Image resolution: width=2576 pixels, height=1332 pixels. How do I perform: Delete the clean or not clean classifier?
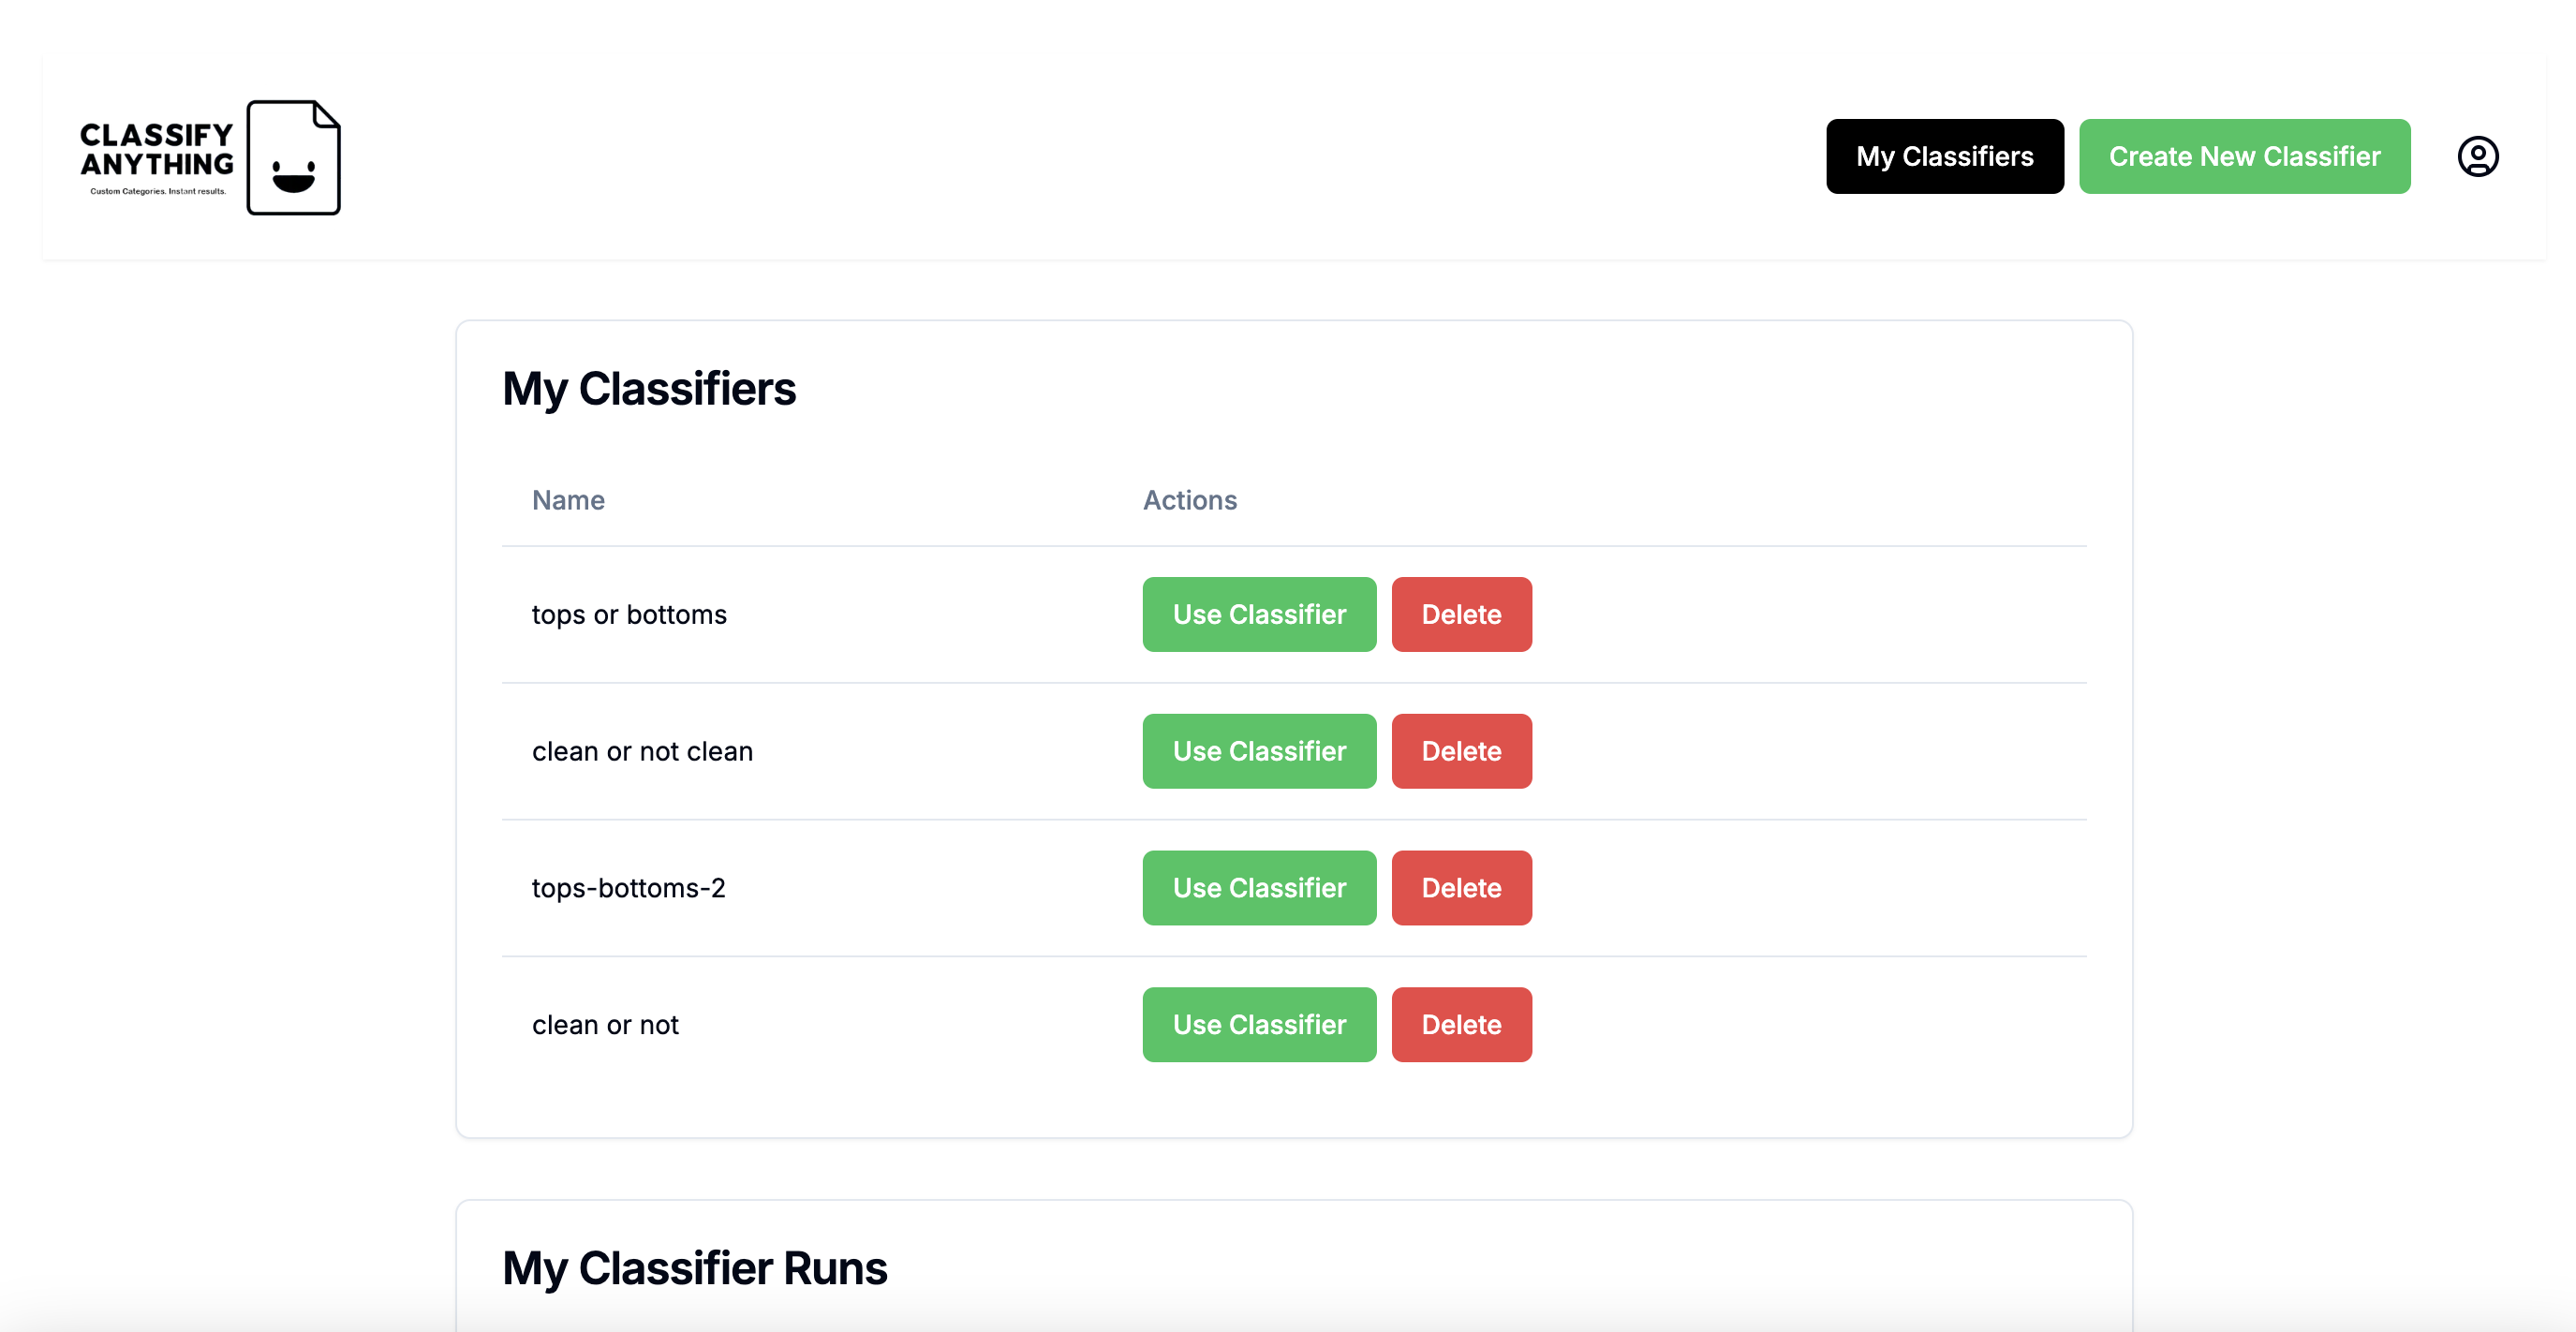(x=1461, y=752)
